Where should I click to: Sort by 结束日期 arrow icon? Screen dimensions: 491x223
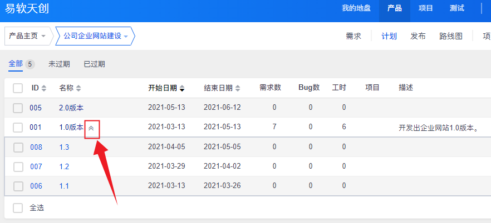click(x=238, y=88)
